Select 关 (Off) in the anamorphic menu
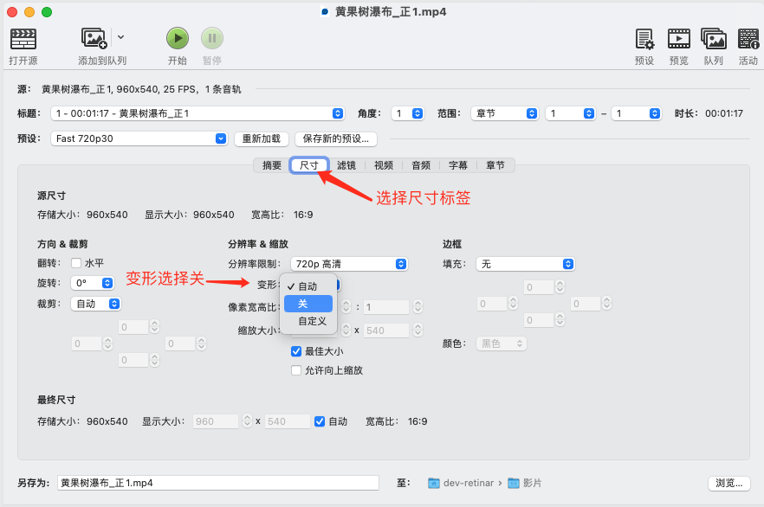This screenshot has width=764, height=507. coord(308,304)
